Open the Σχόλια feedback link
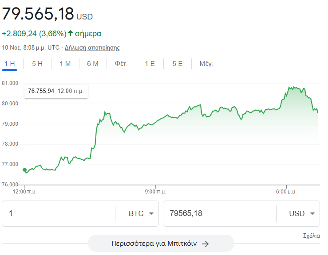 click(x=311, y=236)
